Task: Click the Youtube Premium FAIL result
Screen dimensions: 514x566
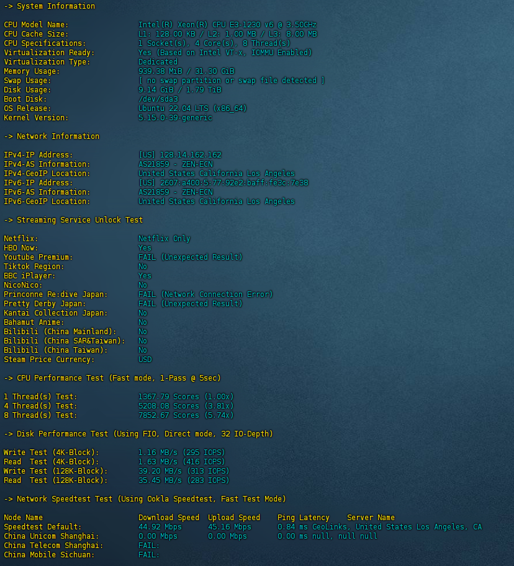Action: (191, 257)
